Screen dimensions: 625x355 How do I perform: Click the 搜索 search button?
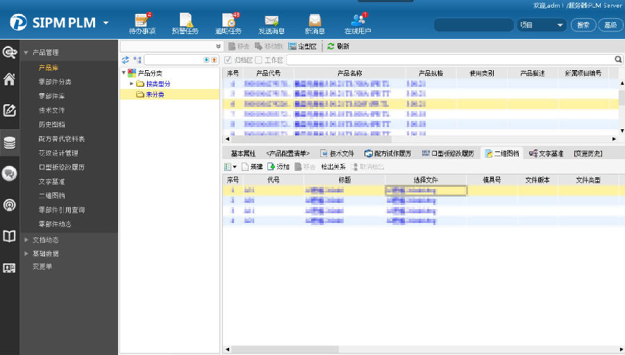pyautogui.click(x=583, y=25)
